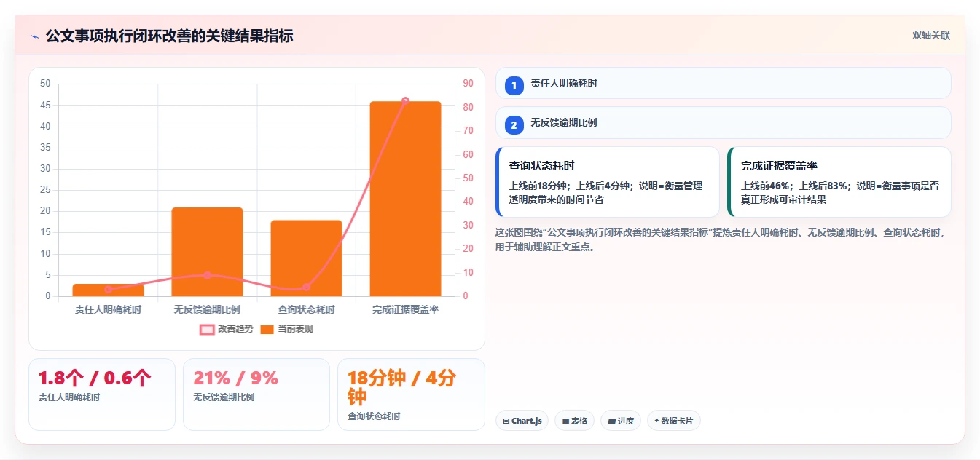Click the trend line point above 完成证据覆盖率
980x460 pixels.
coord(405,101)
